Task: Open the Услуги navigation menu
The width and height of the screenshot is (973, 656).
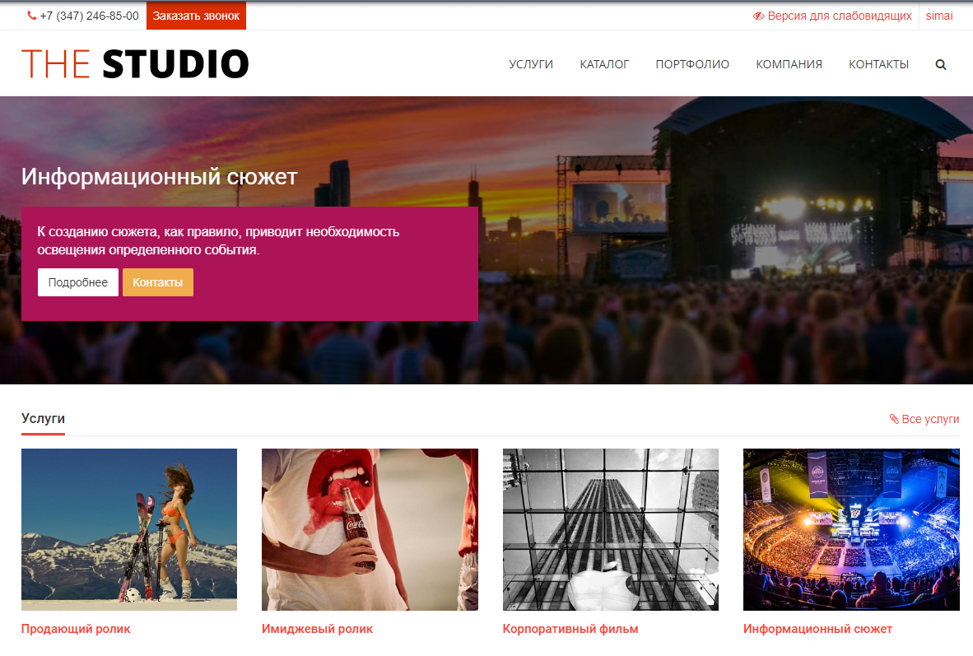Action: click(531, 64)
